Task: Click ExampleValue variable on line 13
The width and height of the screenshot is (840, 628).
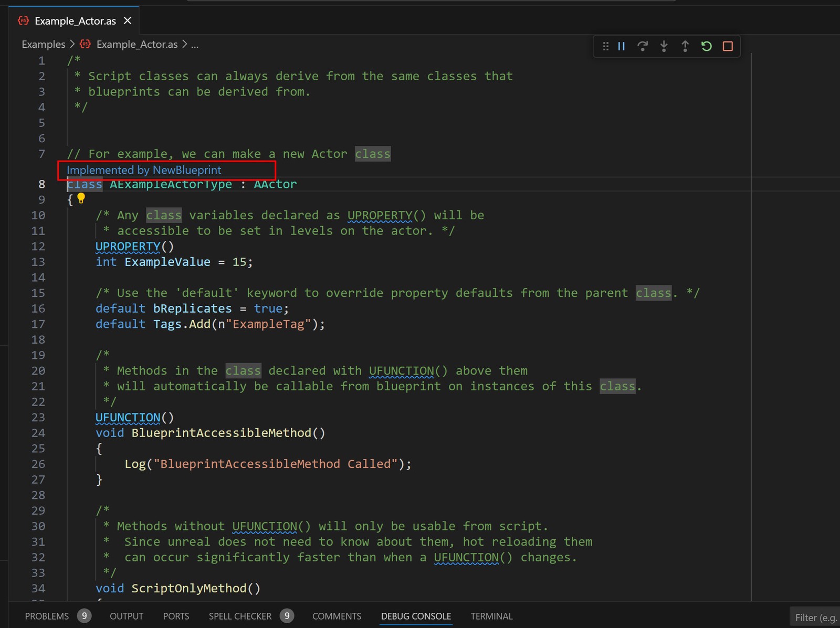Action: pyautogui.click(x=167, y=262)
